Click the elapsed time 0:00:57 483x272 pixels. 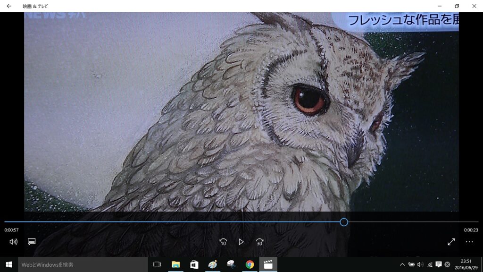(11, 230)
